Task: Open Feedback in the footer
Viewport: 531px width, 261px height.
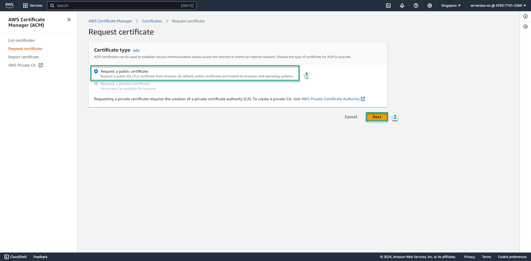Action: point(40,257)
